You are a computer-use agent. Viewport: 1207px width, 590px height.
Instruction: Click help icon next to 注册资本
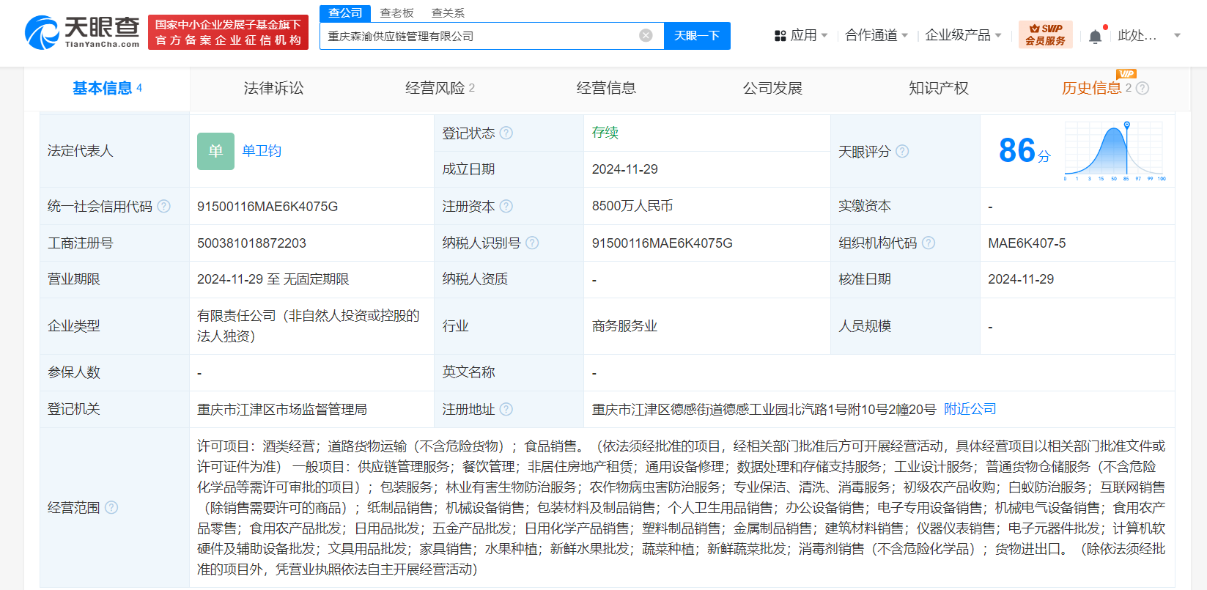506,206
